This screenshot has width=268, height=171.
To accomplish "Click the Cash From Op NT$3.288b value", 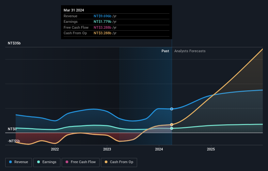I will 102,33.
